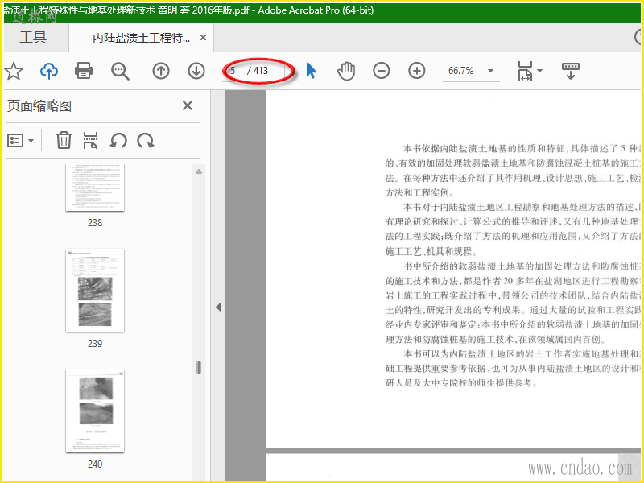The height and width of the screenshot is (483, 644).
Task: Select page 238 thumbnail
Action: [95, 188]
